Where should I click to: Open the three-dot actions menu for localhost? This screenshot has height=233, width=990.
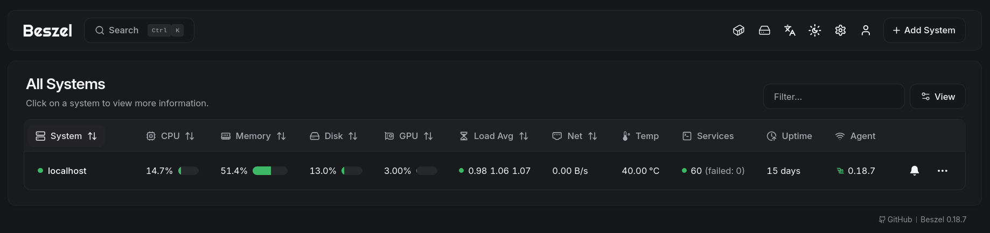942,171
